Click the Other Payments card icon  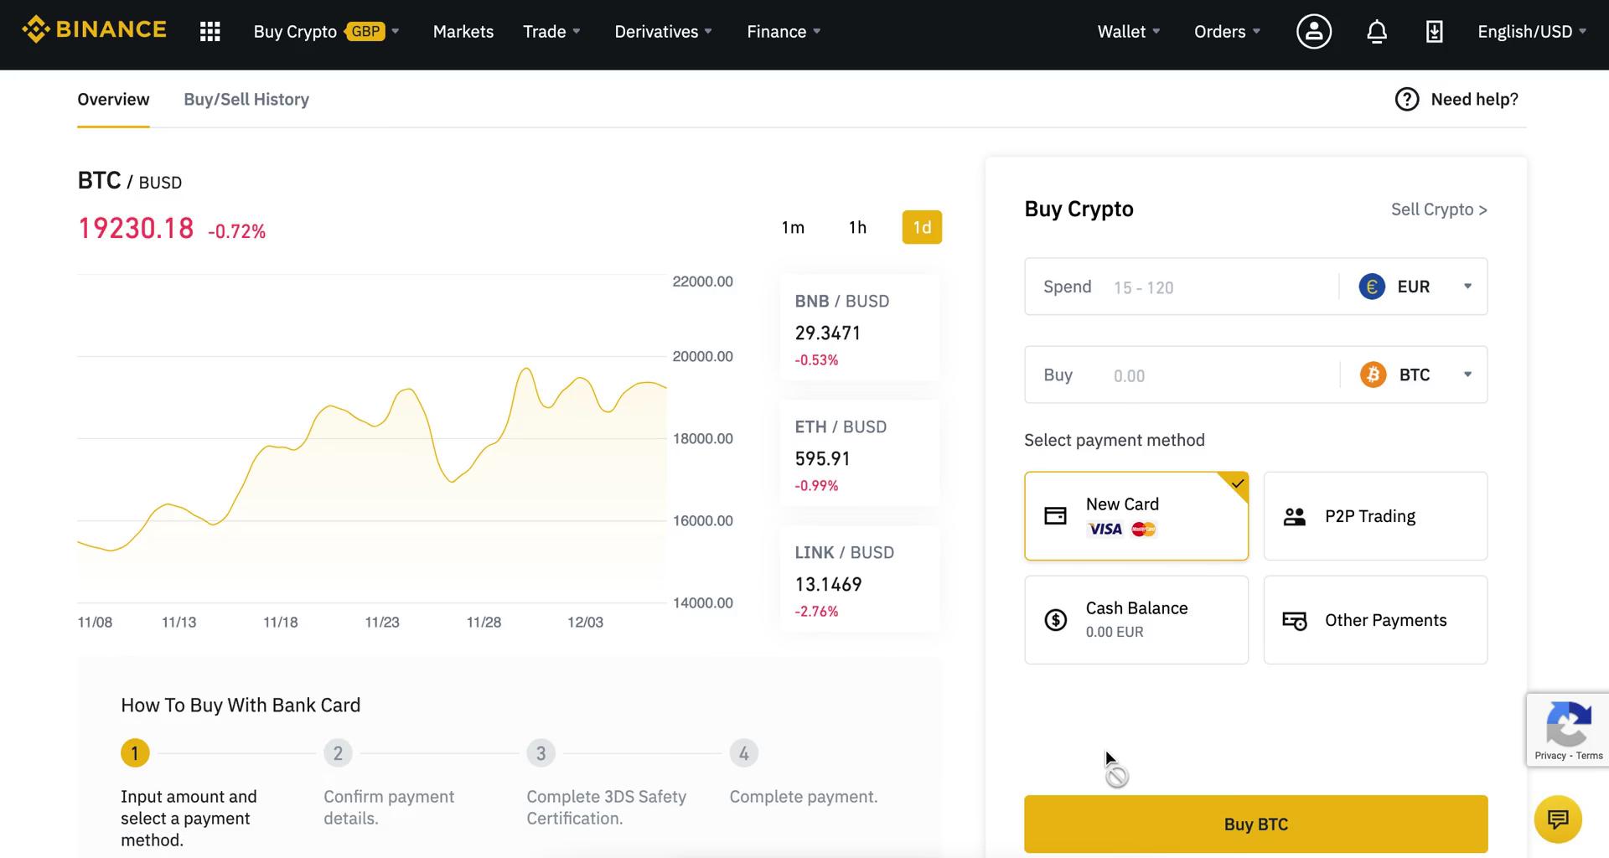point(1295,621)
